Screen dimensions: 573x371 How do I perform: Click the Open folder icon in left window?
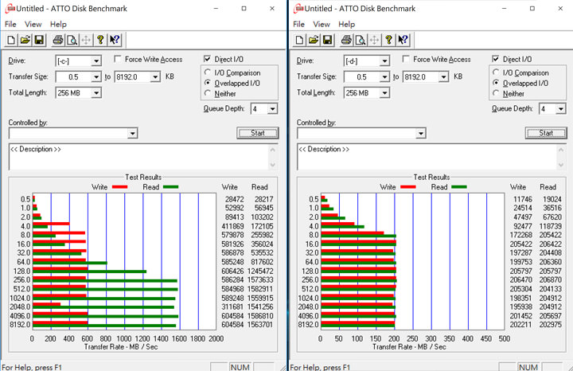coord(25,39)
